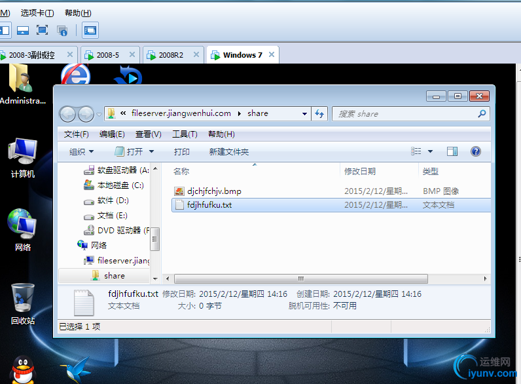Image resolution: width=521 pixels, height=384 pixels.
Task: Expand address bar history dropdown
Action: coord(304,114)
